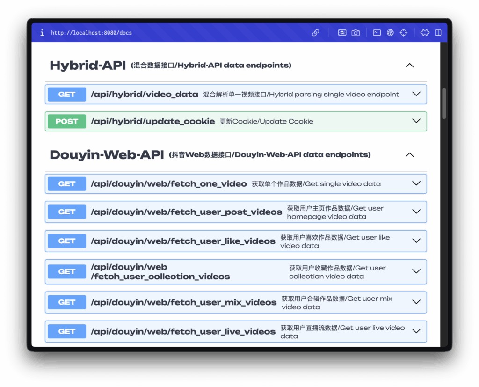Expand the fetch_user_mix_videos endpoint arrow

coord(416,302)
